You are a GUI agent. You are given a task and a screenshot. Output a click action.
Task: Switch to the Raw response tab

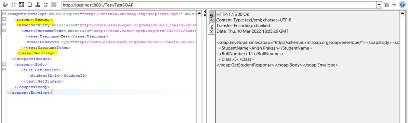(x=211, y=28)
